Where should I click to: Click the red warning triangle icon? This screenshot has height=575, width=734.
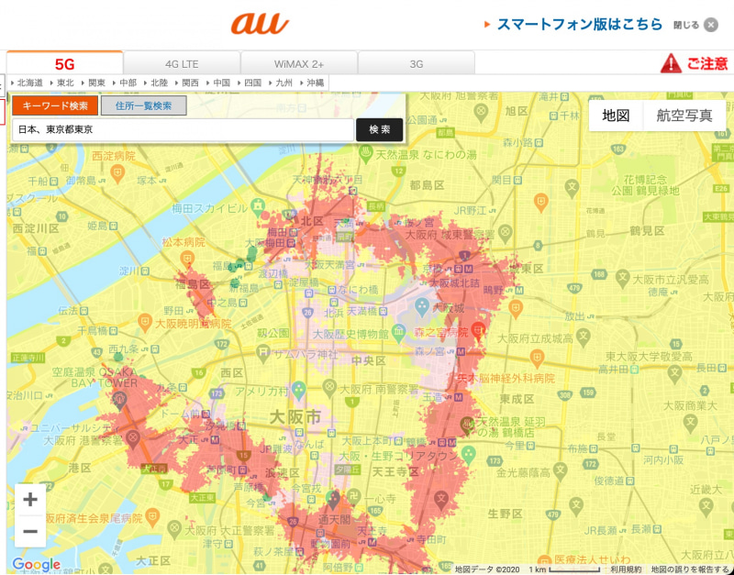(671, 63)
